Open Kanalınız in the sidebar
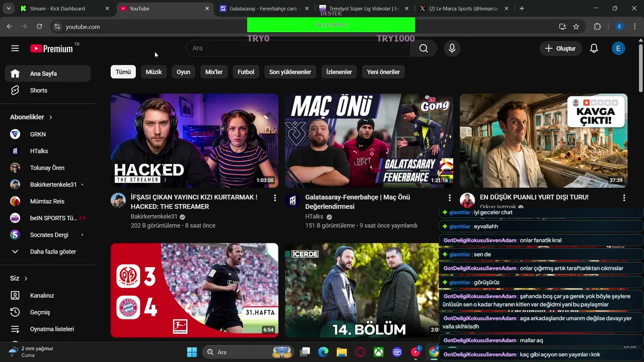Screen dimensions: 644x362 (x=48, y=296)
